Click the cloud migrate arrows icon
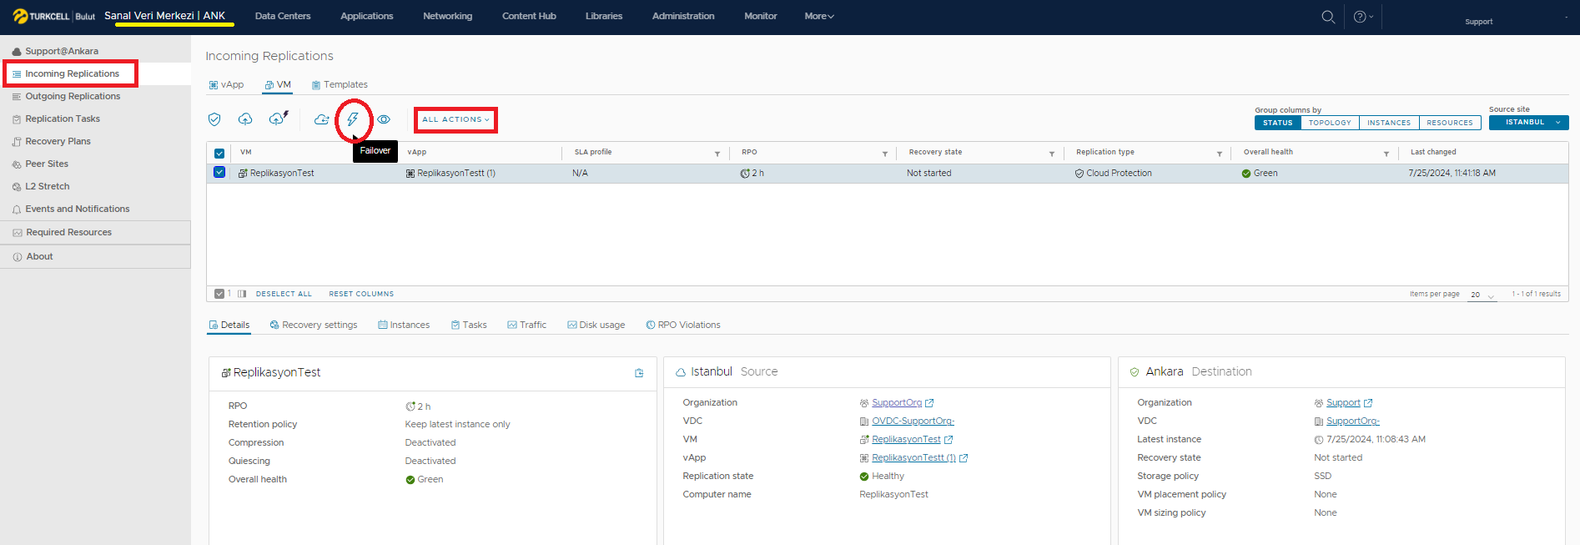 [321, 119]
